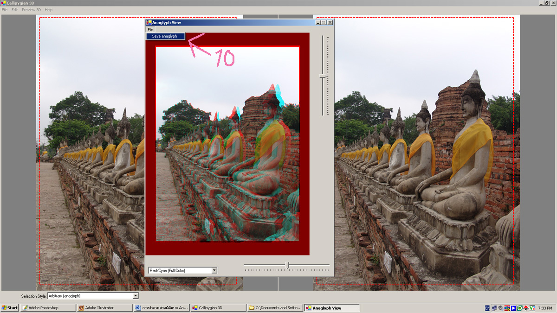Click the Word document taskbar button
Viewport: 557px width, 313px height.
tap(161, 308)
